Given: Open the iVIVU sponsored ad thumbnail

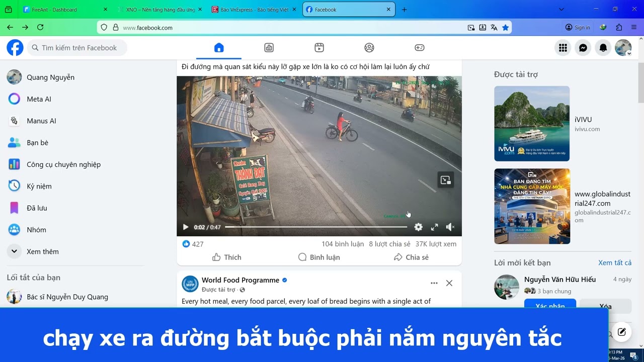Looking at the screenshot, I should [x=532, y=124].
